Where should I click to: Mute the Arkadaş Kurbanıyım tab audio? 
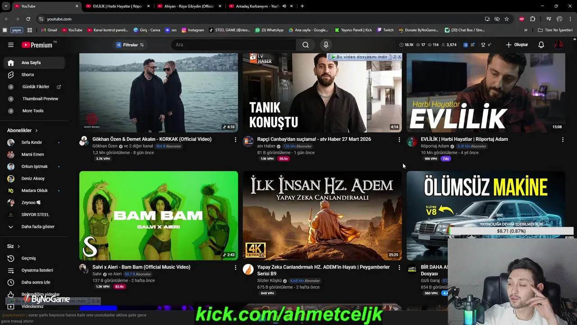(284, 6)
